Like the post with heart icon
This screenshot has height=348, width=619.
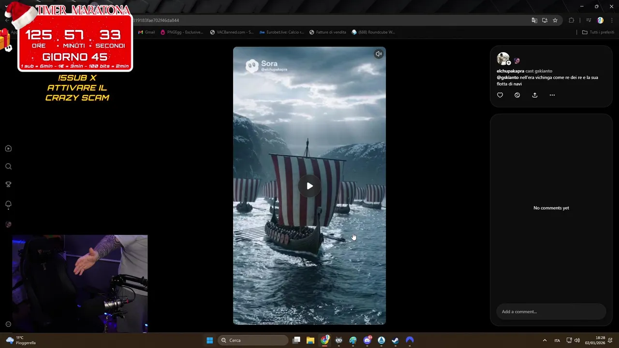pos(500,95)
